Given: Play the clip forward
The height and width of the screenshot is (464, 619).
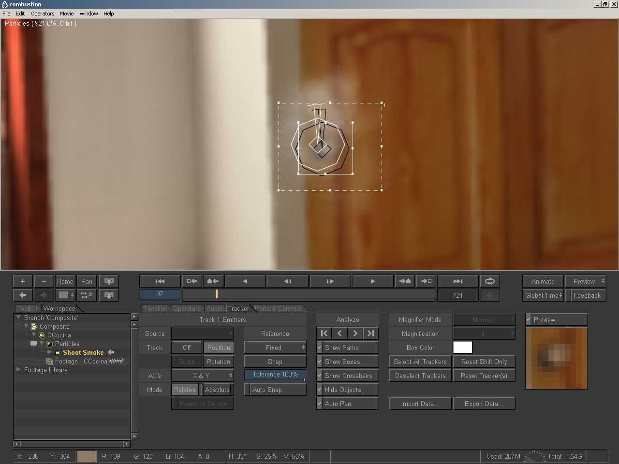Looking at the screenshot, I should point(373,281).
